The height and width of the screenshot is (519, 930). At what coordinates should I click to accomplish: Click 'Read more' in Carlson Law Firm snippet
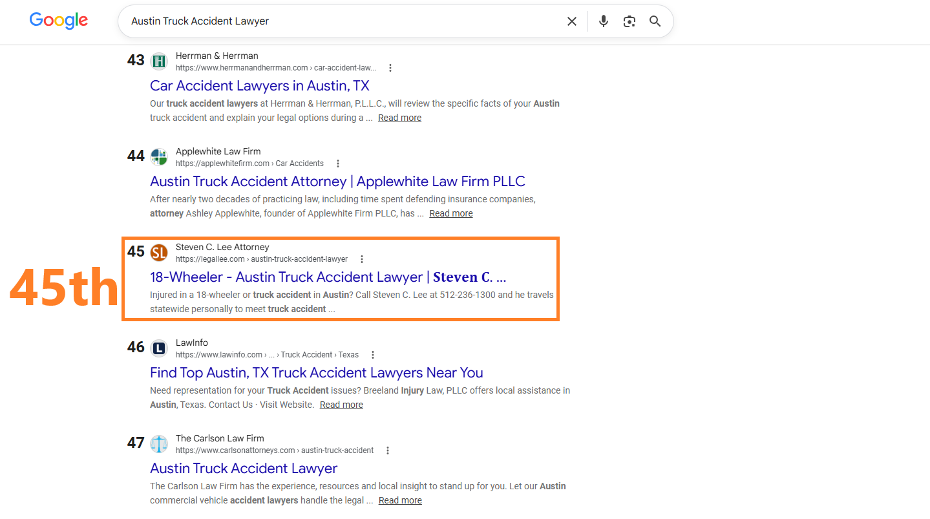click(x=400, y=500)
